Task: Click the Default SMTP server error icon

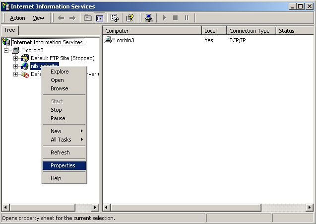Action: point(25,75)
